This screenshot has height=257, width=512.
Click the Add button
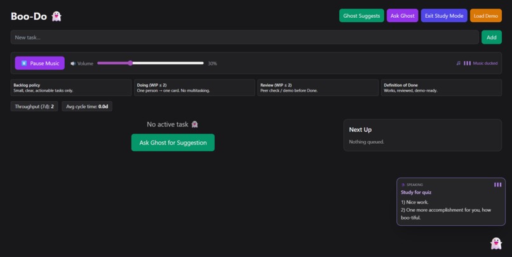(x=492, y=38)
